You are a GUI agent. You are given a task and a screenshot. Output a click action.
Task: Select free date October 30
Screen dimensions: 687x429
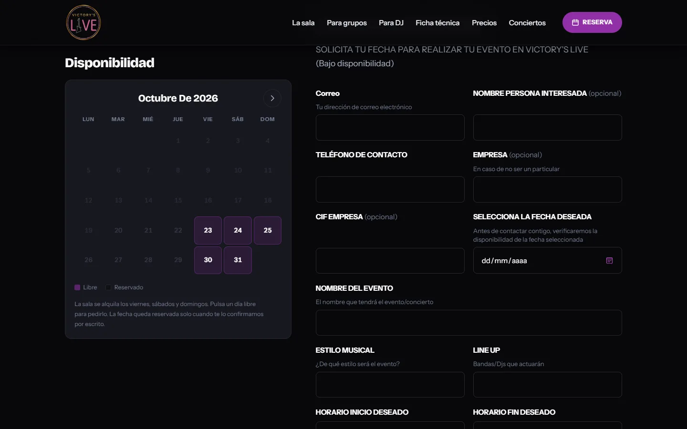coord(208,260)
